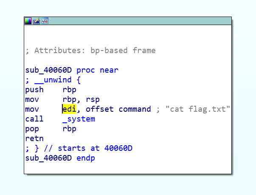Click sub_40060D in the endp line
Viewport: 256px width, 195px height.
[x=49, y=158]
